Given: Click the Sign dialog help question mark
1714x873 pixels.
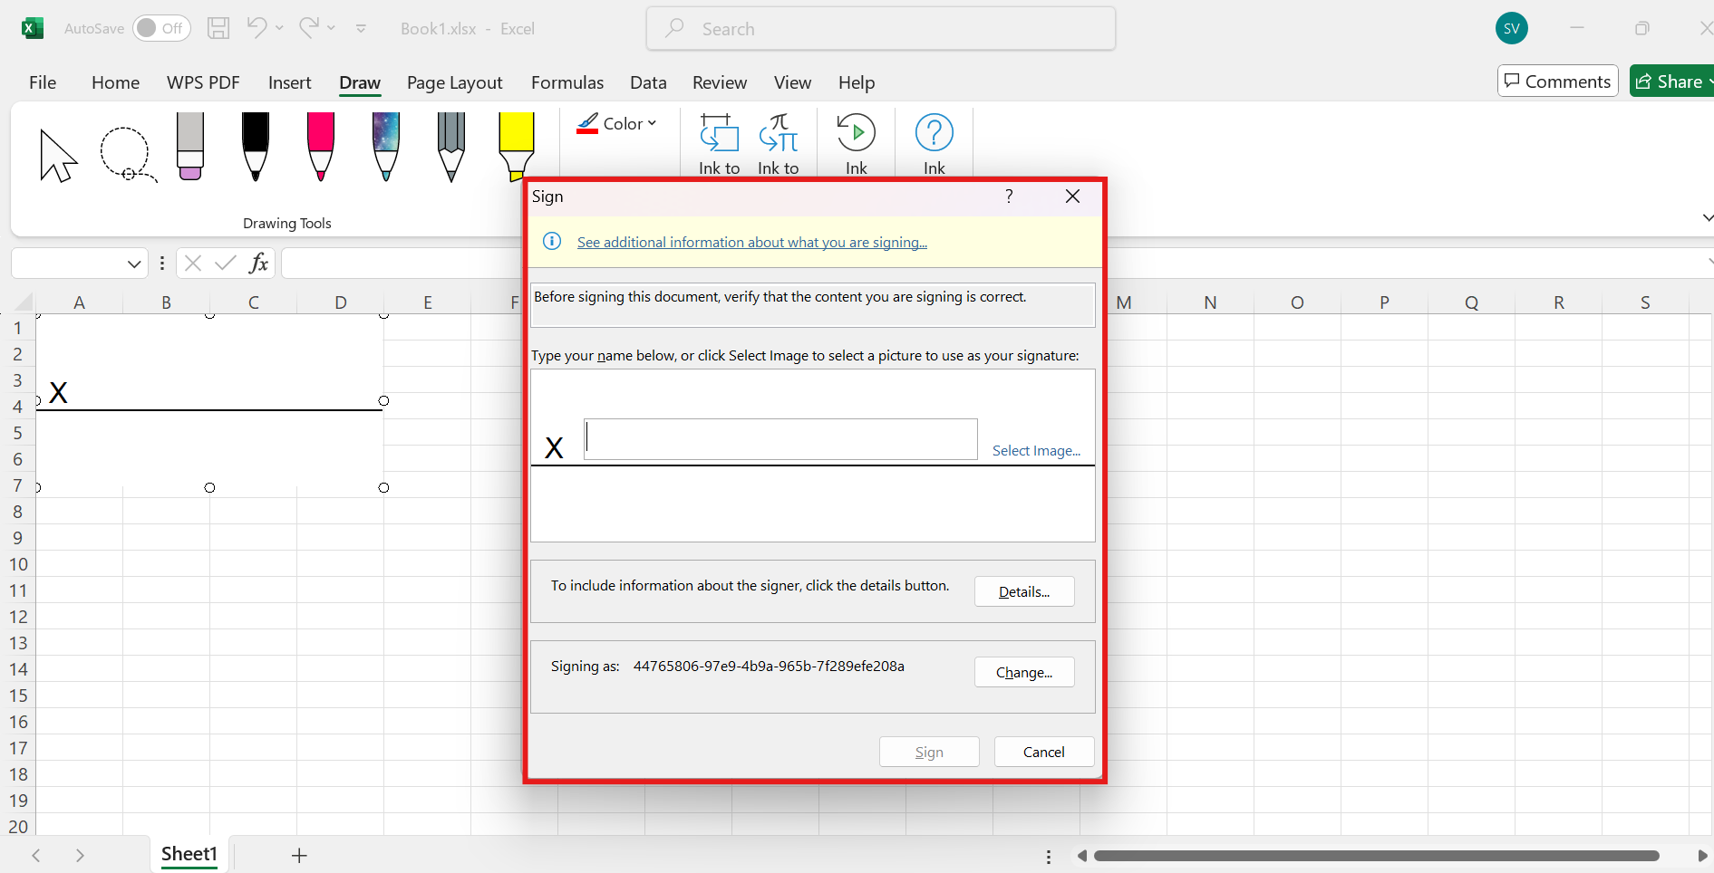Looking at the screenshot, I should (1009, 197).
